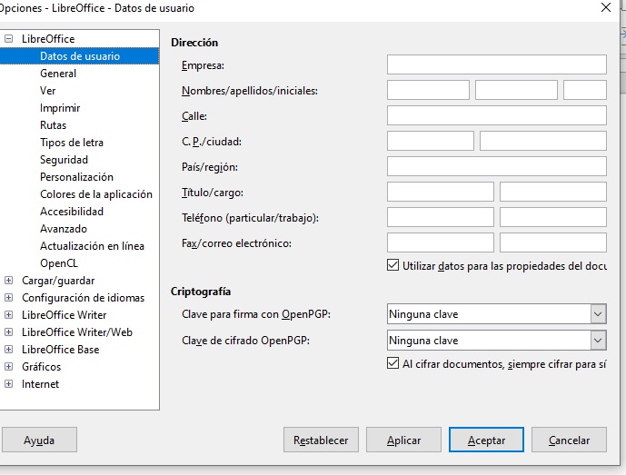Select Personalización in options tree
The height and width of the screenshot is (475, 626).
click(76, 177)
